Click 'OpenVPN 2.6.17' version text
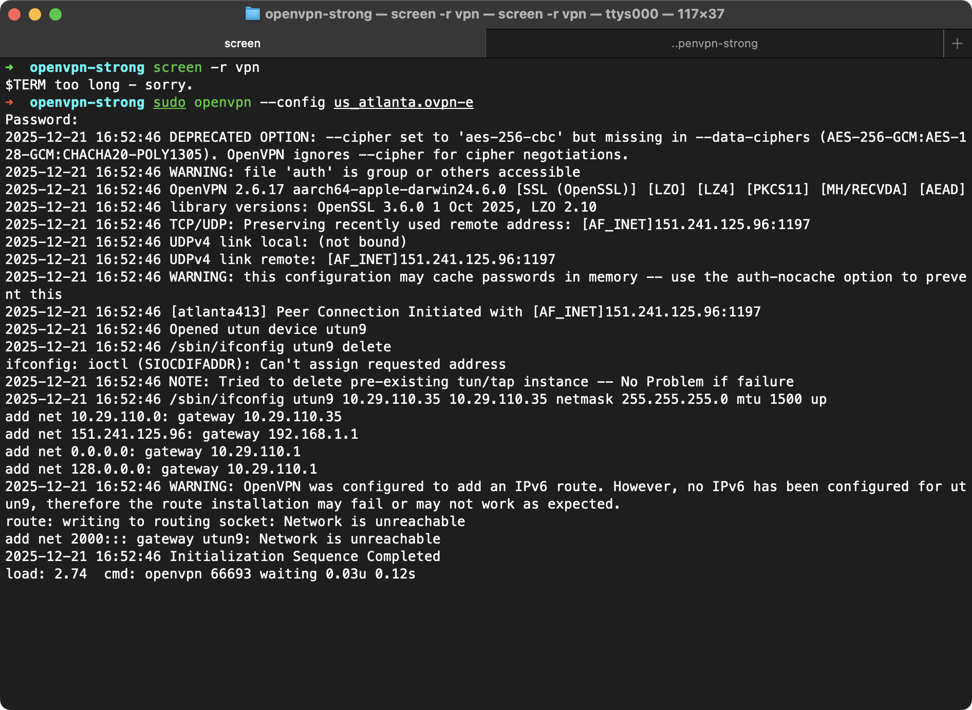The height and width of the screenshot is (710, 972). point(227,190)
